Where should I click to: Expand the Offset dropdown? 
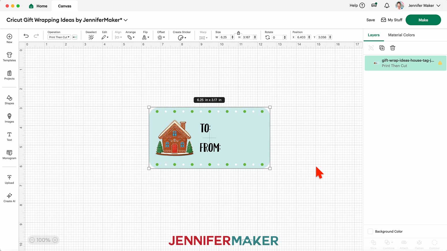point(161,37)
